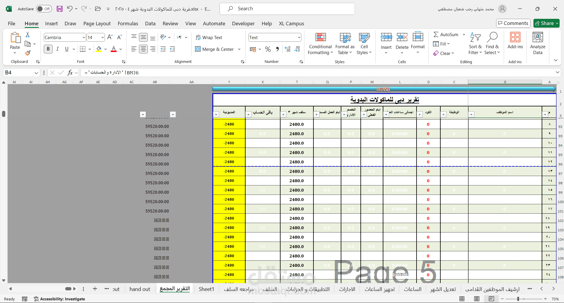Toggle Middle Align vertical alignment
The height and width of the screenshot is (303, 564).
point(143,37)
